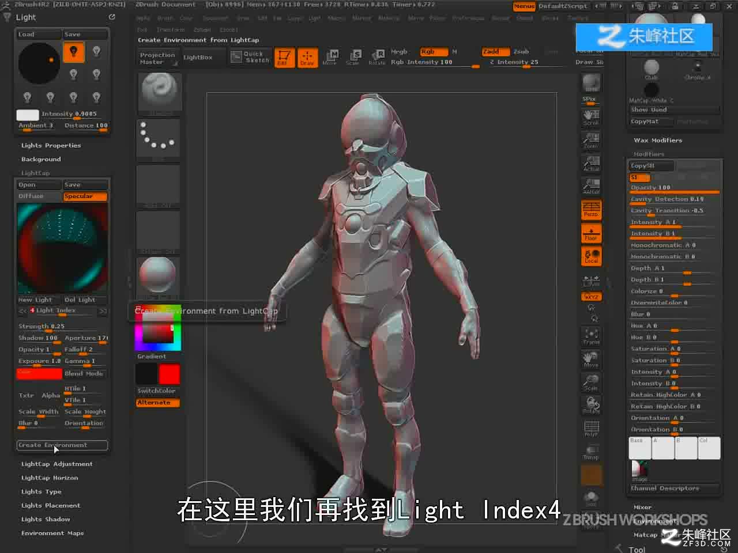The image size is (738, 553).
Task: Click the Light palette dock icon
Action: pyautogui.click(x=112, y=17)
